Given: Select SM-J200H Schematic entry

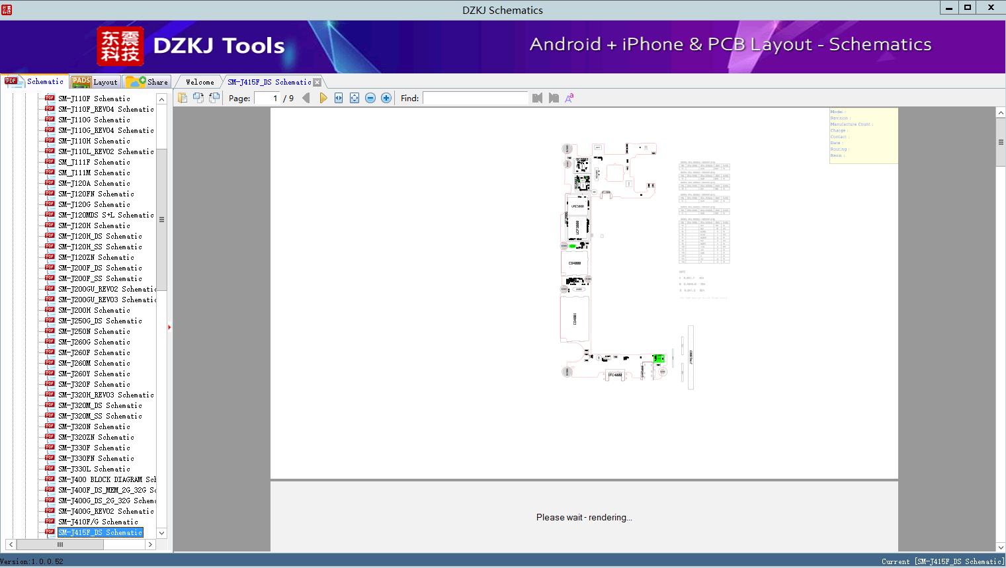Looking at the screenshot, I should point(94,310).
